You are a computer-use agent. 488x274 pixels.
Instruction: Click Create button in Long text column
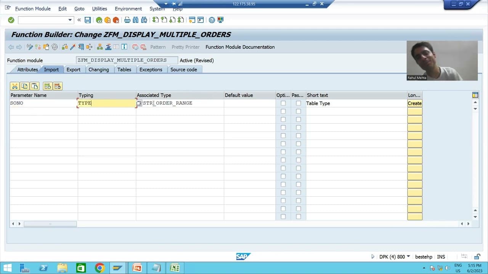(x=415, y=103)
